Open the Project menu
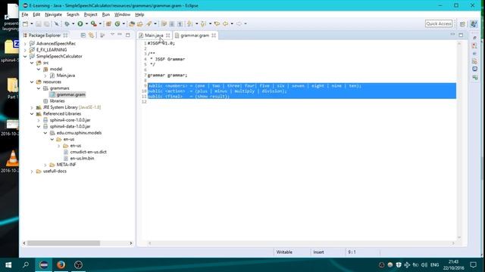485x272 pixels. click(x=90, y=14)
